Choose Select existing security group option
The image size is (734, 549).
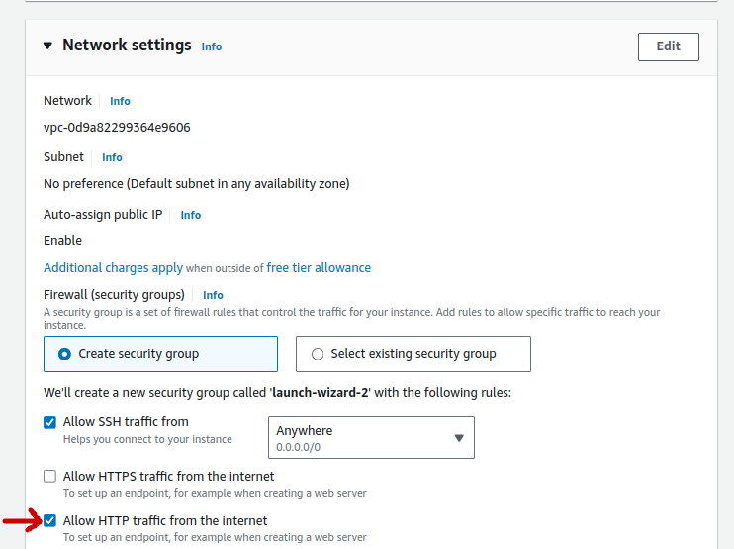click(x=413, y=354)
